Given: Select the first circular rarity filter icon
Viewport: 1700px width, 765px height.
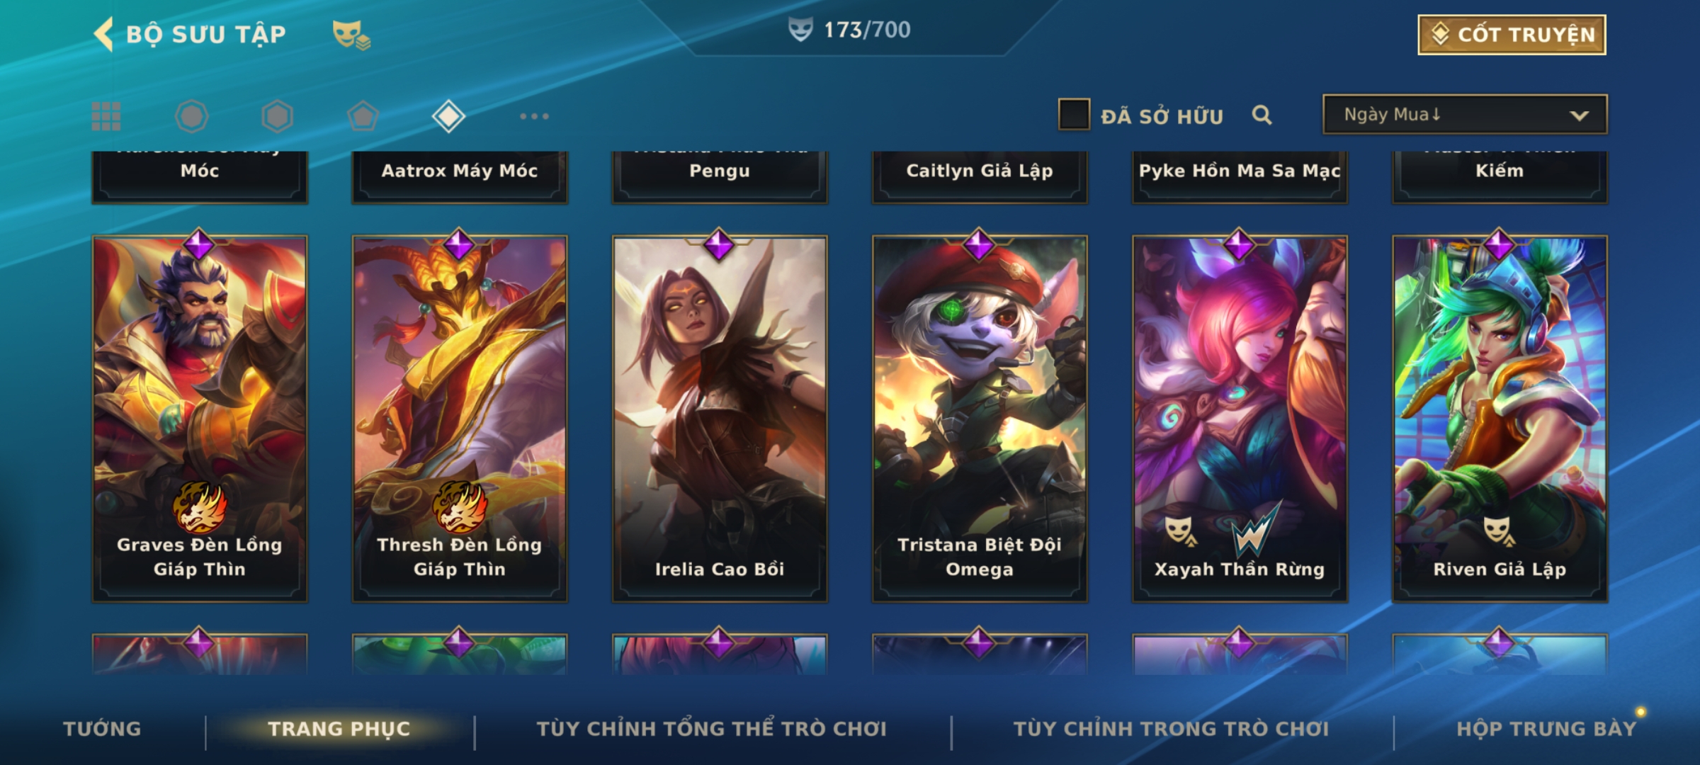Looking at the screenshot, I should click(x=191, y=116).
